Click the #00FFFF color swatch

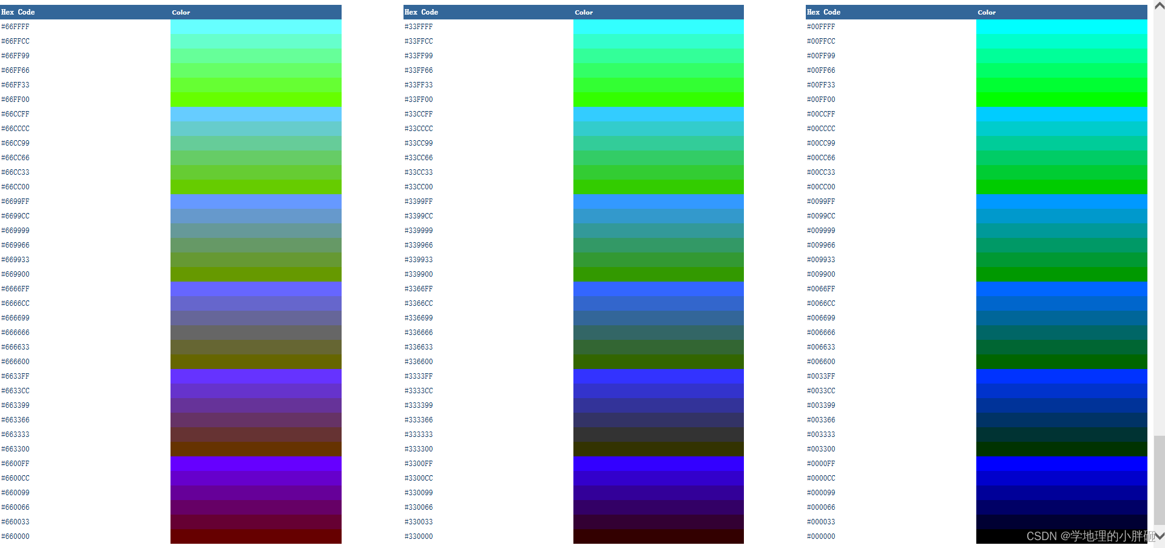coord(1062,27)
